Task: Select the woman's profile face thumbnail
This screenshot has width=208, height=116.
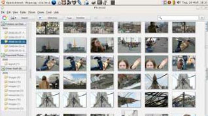Action: pos(102,45)
